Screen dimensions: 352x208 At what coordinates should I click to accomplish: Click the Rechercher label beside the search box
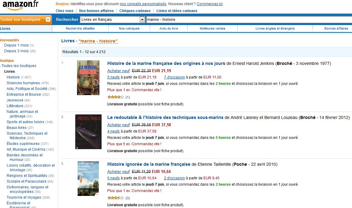pos(67,19)
